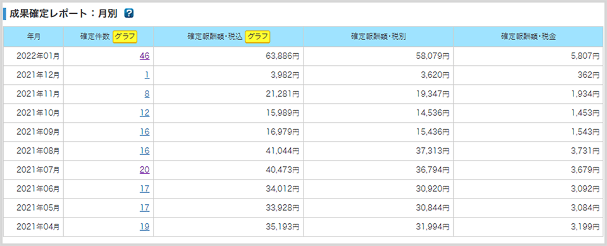Select the 確定報酬額・税別 column header

point(379,37)
